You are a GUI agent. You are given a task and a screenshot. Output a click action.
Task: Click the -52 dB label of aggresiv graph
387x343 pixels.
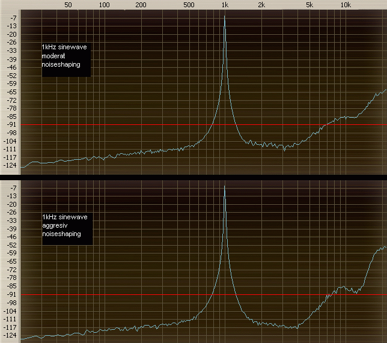click(11, 245)
